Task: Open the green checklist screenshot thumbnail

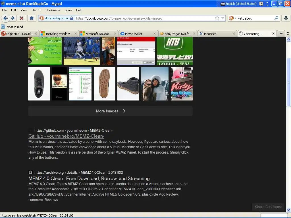Action: click(80, 84)
